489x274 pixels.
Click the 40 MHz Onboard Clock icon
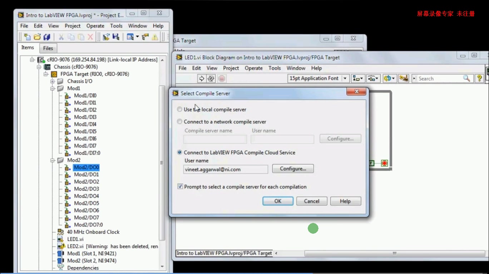61,232
